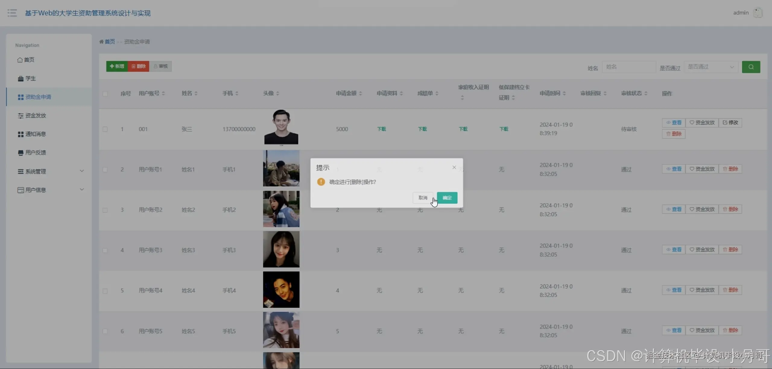Image resolution: width=772 pixels, height=369 pixels.
Task: Open the 是否通过 dropdown filter
Action: coord(710,67)
